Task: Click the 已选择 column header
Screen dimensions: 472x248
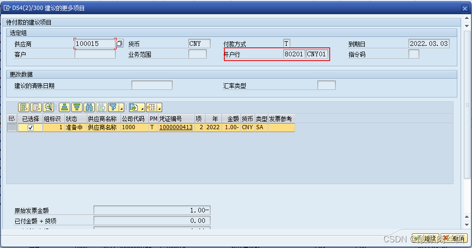Action: [30, 119]
